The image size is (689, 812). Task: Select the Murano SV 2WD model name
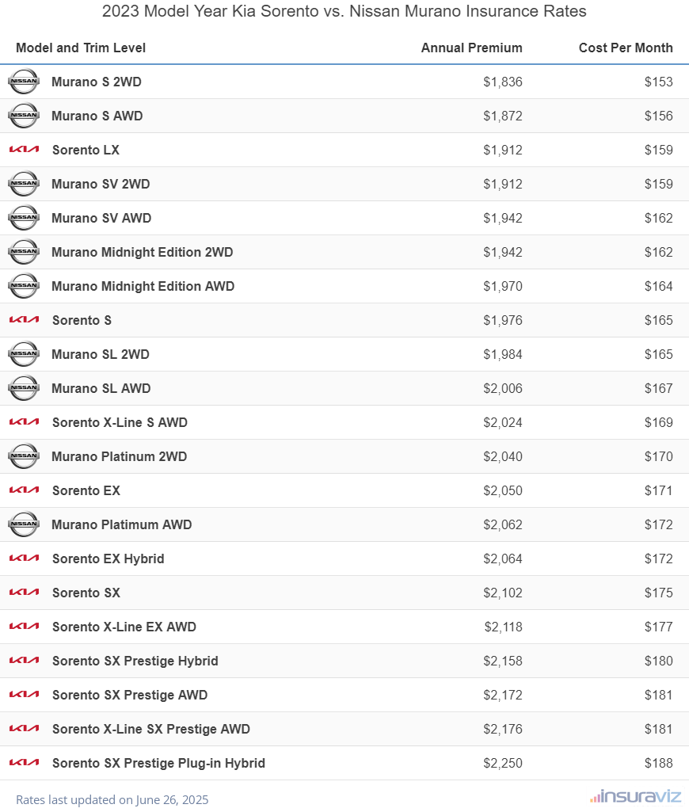(x=101, y=184)
